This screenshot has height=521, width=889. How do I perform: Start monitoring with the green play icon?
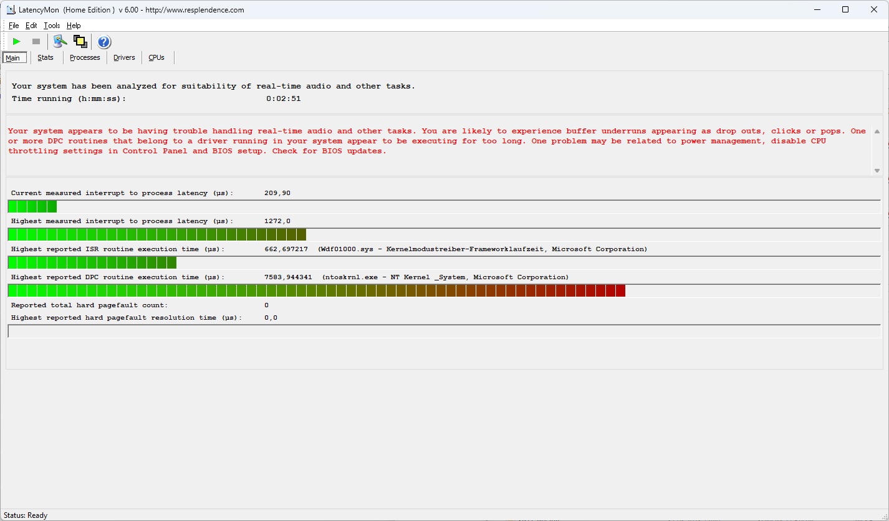tap(17, 42)
